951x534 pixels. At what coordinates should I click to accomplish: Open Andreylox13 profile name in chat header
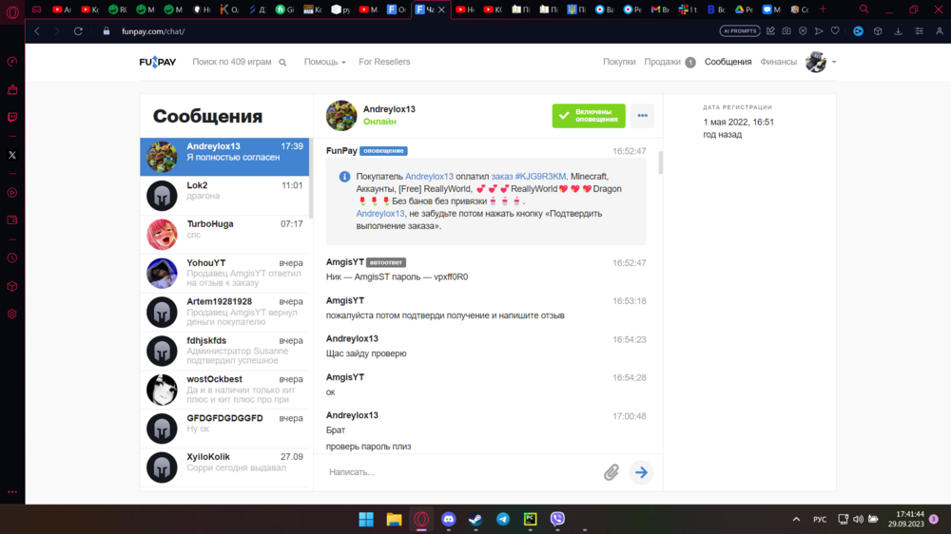pyautogui.click(x=389, y=109)
